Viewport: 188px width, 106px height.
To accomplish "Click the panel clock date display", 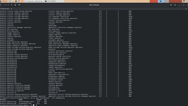I will tap(176, 1).
